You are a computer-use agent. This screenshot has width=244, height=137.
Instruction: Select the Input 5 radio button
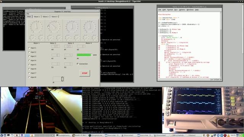[29, 65]
